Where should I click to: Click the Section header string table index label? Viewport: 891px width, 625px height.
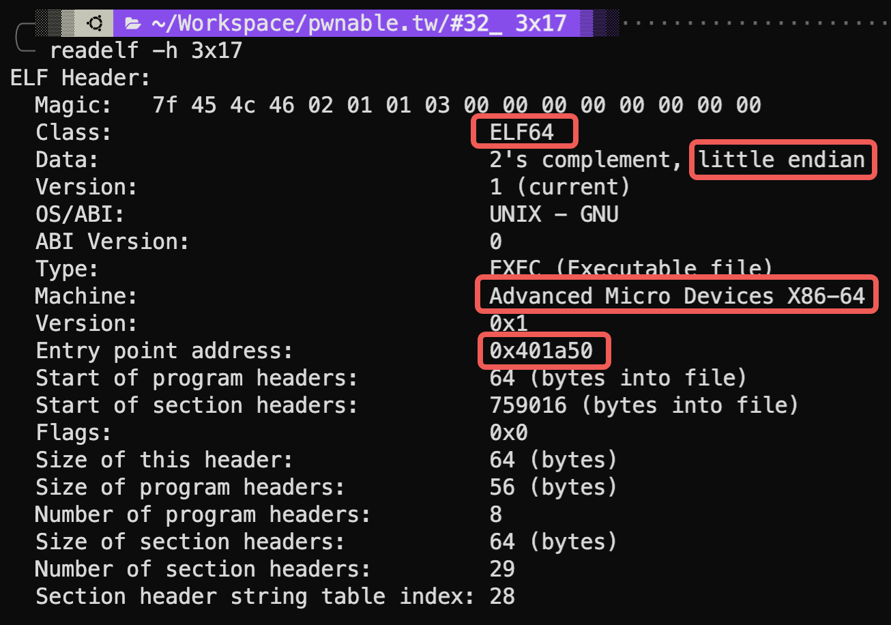pyautogui.click(x=254, y=596)
